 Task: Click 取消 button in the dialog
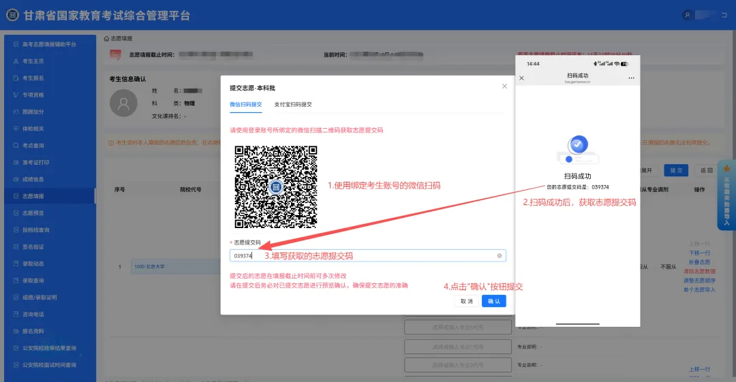click(x=467, y=301)
